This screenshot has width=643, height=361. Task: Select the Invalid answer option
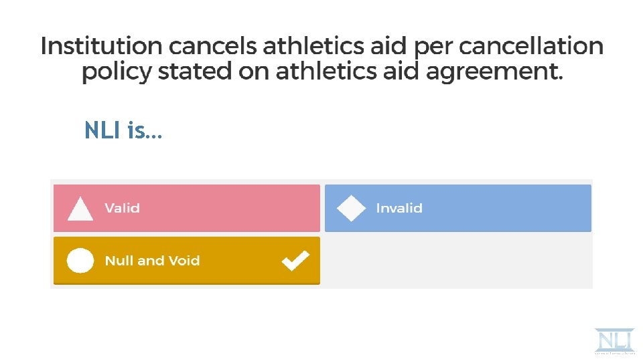458,208
